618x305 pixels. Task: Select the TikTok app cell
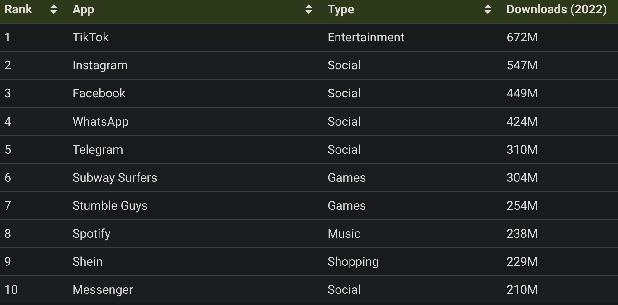[x=90, y=37]
